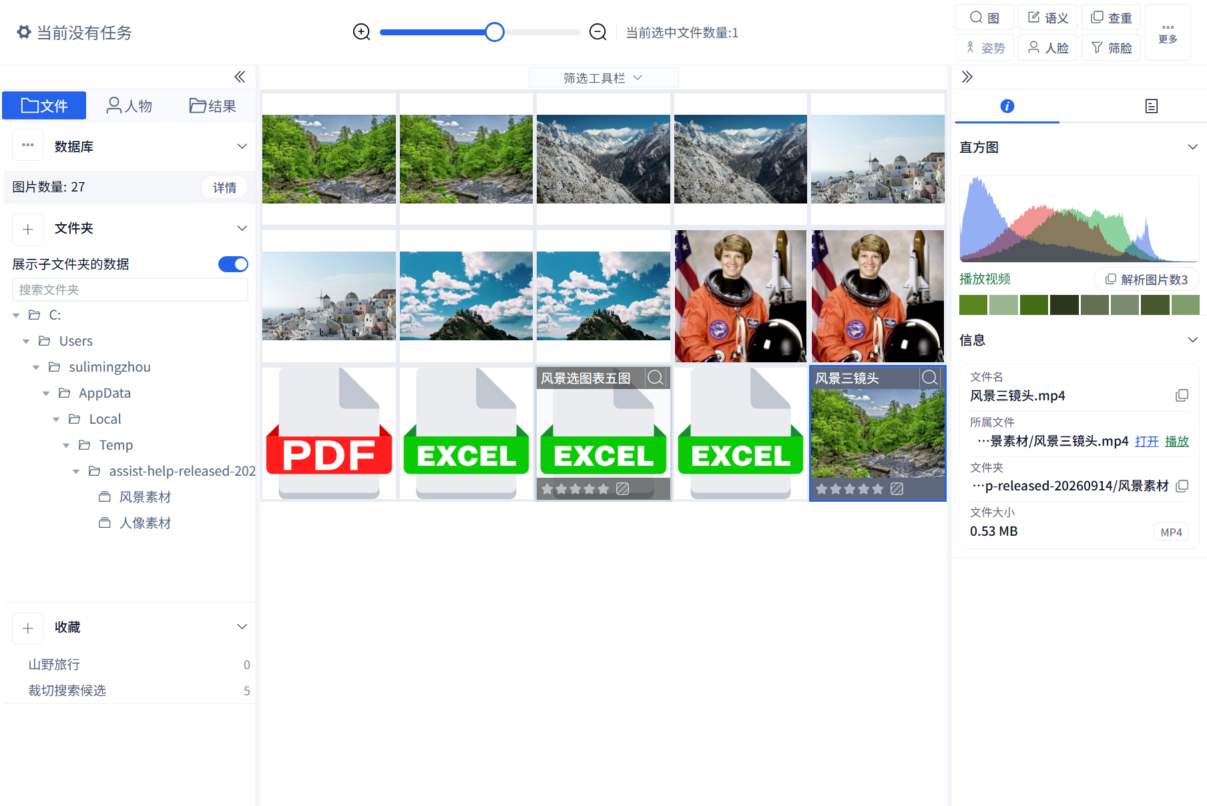Add a folder with 文件夹 plus button

pos(28,230)
